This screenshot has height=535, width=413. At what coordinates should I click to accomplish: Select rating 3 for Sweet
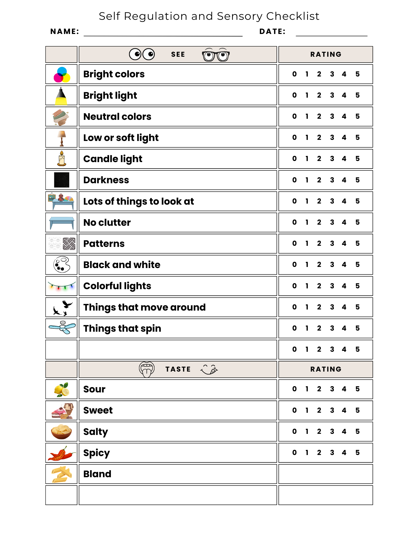tap(332, 410)
